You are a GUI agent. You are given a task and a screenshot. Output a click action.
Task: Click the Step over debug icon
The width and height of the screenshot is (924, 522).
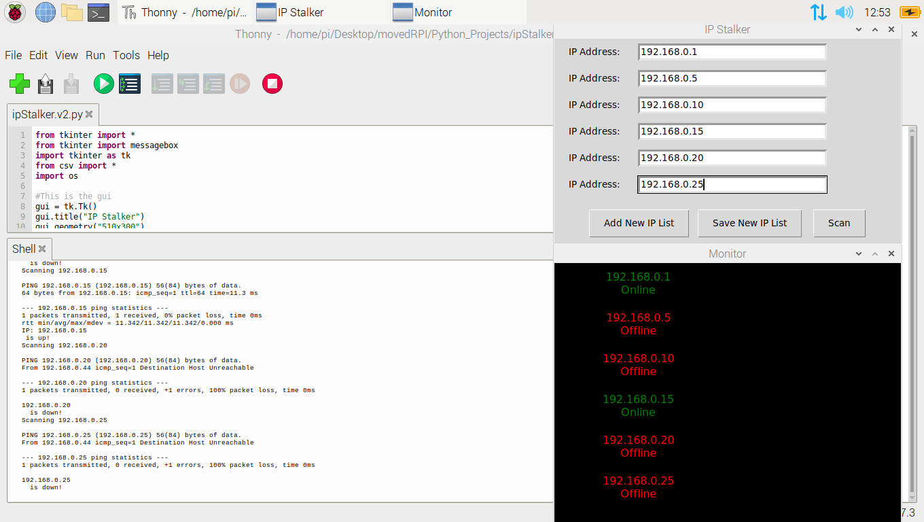point(162,84)
